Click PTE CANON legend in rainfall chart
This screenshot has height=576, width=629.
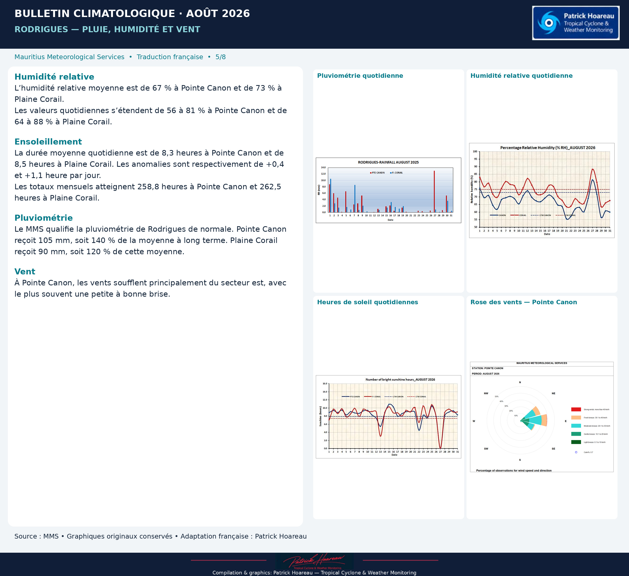[x=377, y=173]
